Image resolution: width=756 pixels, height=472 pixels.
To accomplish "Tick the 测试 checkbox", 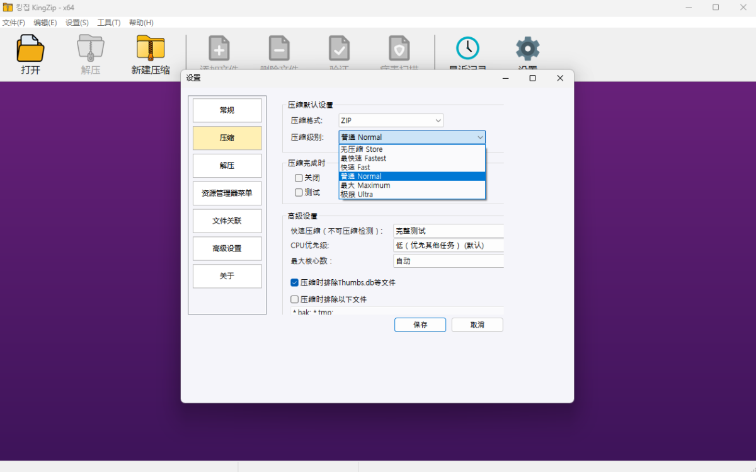I will pos(299,192).
